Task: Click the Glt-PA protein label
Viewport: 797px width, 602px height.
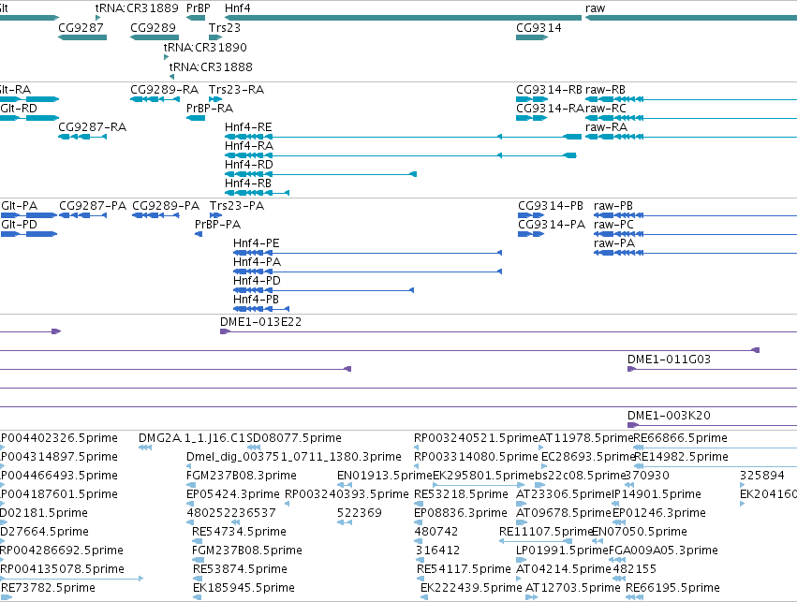Action: 20,206
